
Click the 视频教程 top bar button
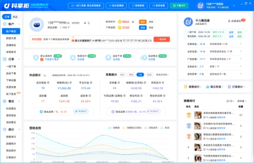tap(138, 5)
